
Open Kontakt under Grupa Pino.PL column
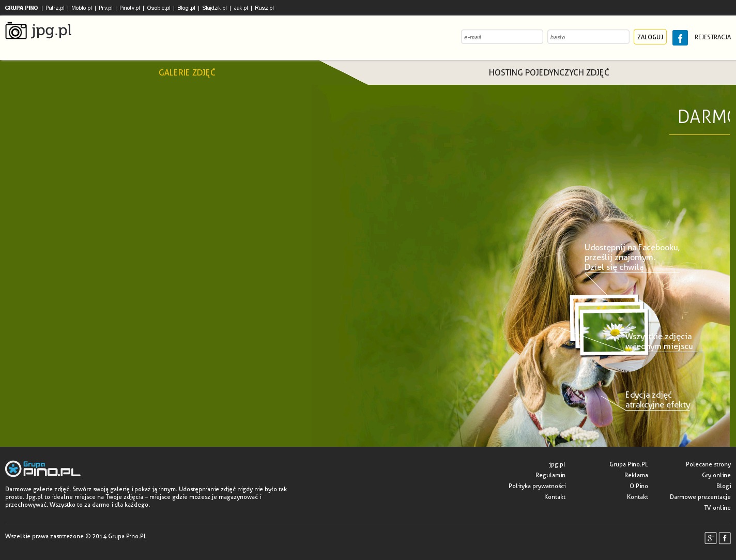tap(637, 497)
